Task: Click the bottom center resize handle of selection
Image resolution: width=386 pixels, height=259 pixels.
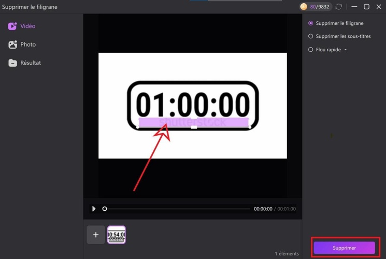Action: [194, 127]
